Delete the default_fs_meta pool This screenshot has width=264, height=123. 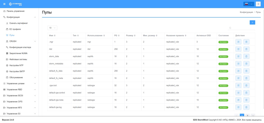coord(246,78)
